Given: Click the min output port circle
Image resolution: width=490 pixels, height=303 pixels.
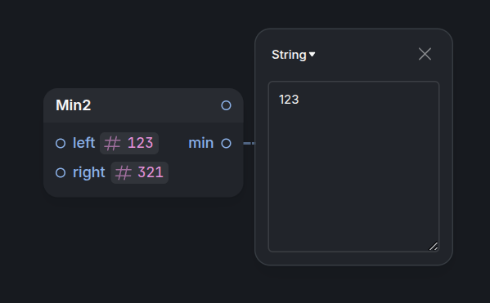Looking at the screenshot, I should (226, 143).
